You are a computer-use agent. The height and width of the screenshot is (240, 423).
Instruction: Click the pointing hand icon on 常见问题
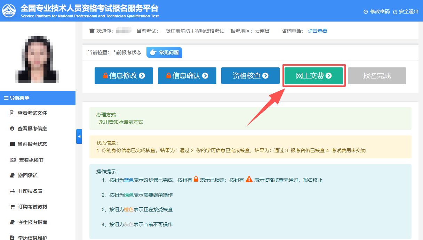153,52
